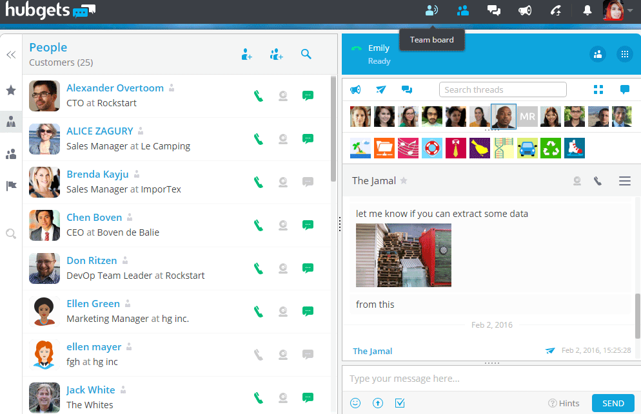
Task: Filter threads by paper plane icon
Action: (381, 89)
